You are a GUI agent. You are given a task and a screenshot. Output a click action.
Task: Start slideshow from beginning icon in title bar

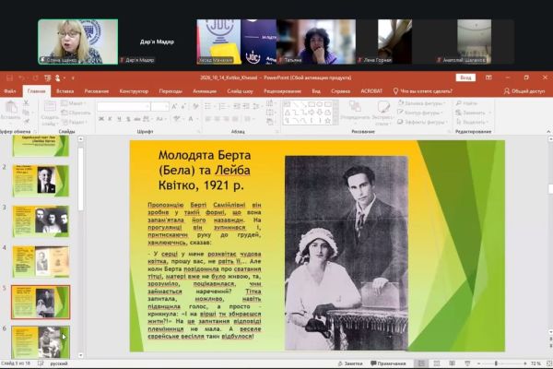(x=48, y=77)
